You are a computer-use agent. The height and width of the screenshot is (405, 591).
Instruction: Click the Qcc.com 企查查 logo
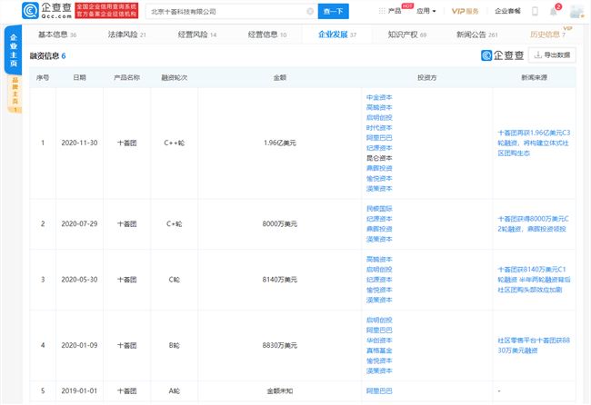(x=46, y=11)
